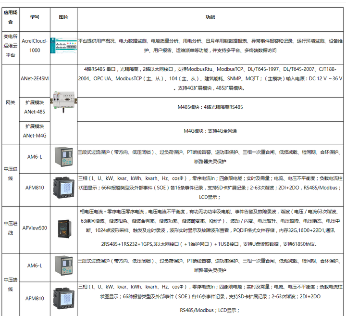The width and height of the screenshot is (346, 316).
Task: Click the AM6-L device image under 中压进线
Action: 64,157
